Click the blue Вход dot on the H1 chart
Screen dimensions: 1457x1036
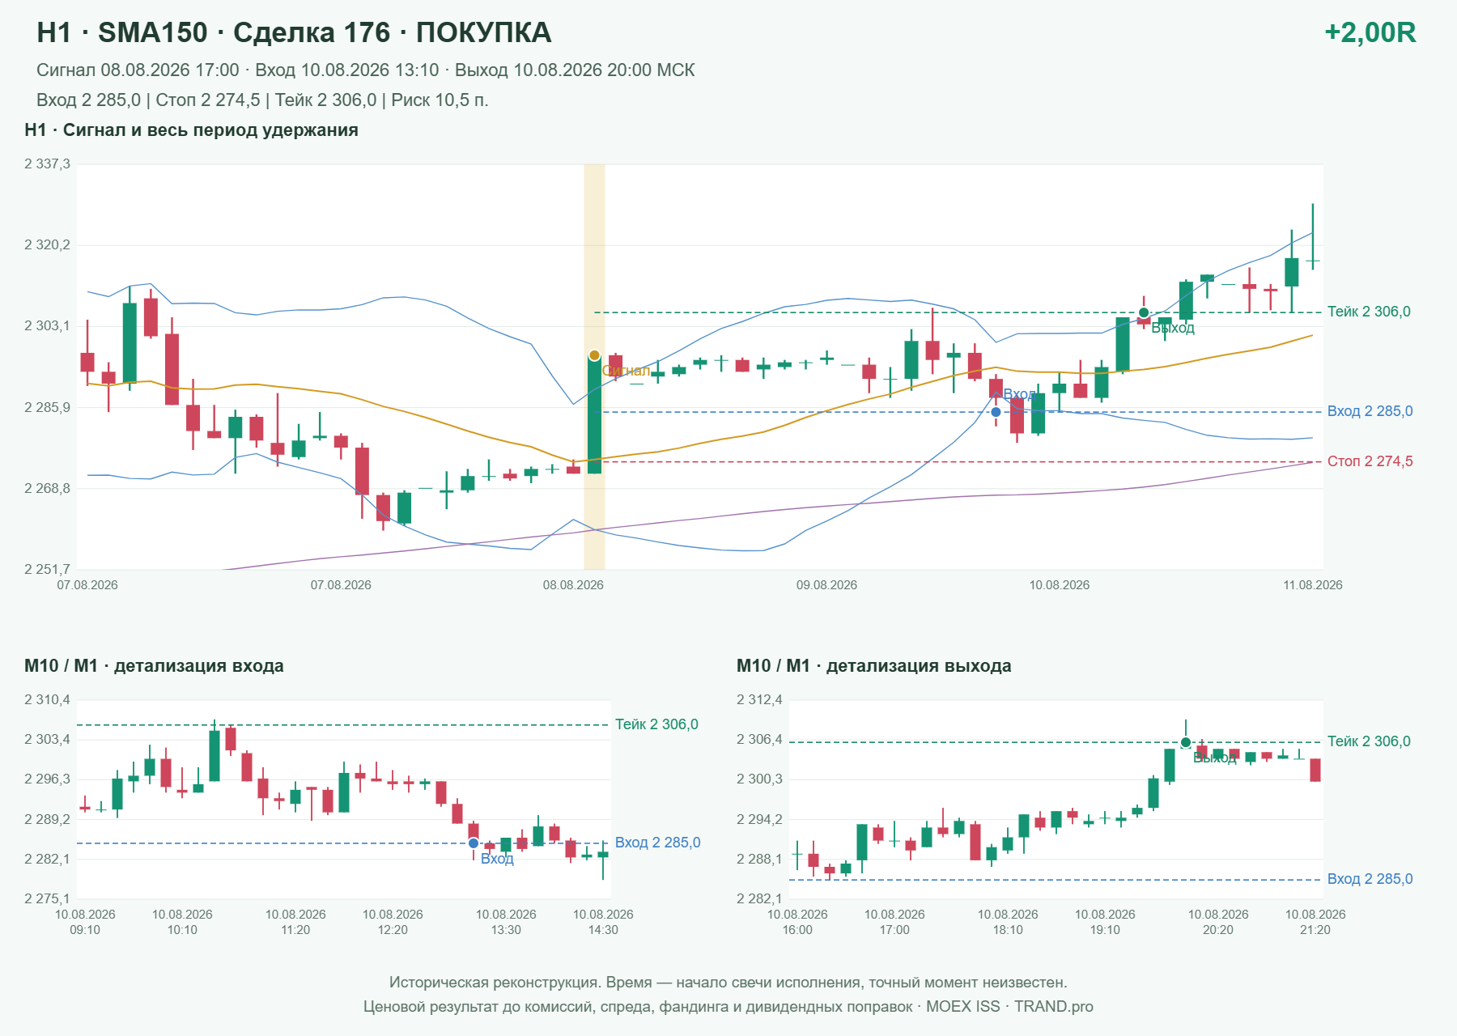[x=996, y=412]
